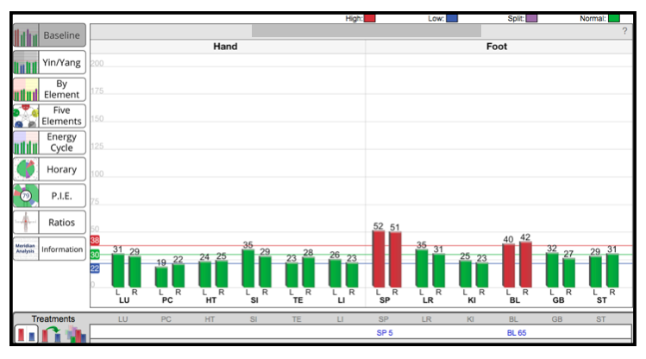
Task: Click the BL right bar valued 42
Action: (525, 264)
